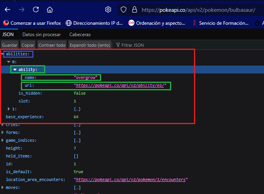Click the extension gear icon in toolbar
The width and height of the screenshot is (264, 194).
tap(108, 9)
